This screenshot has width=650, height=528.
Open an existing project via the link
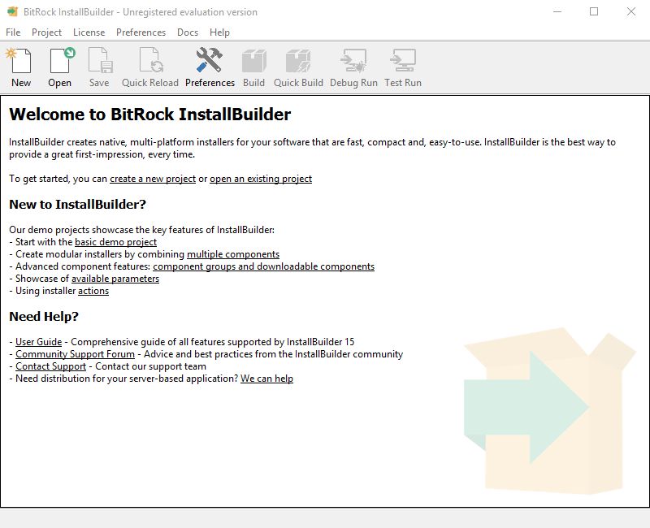click(x=261, y=179)
